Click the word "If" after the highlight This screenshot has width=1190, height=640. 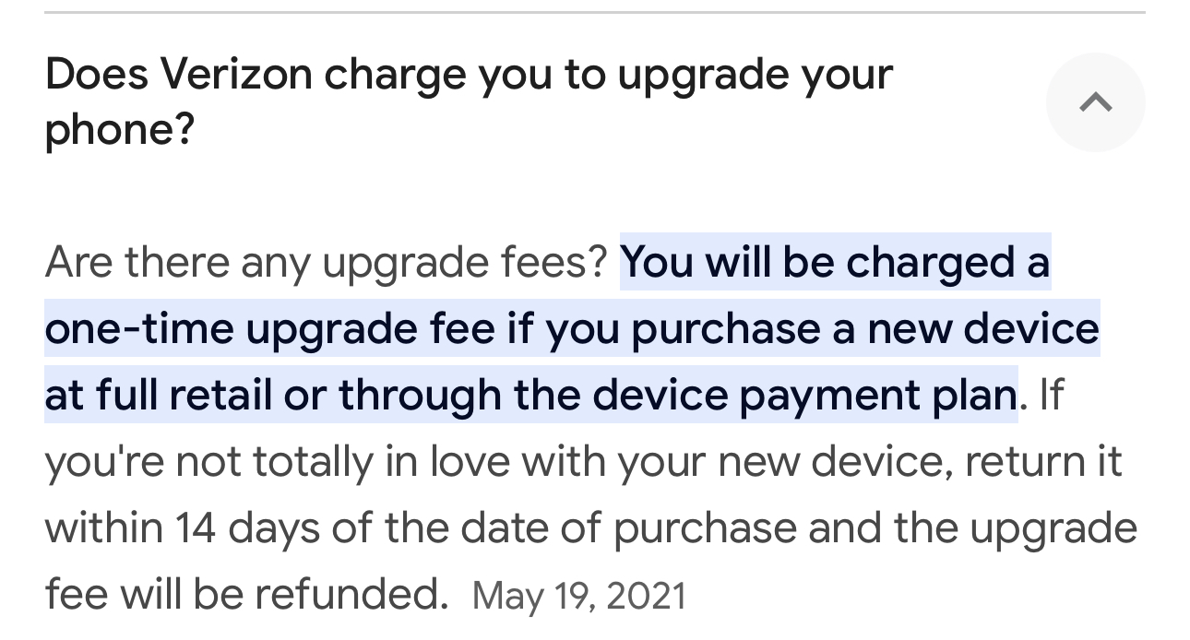[x=1051, y=396]
